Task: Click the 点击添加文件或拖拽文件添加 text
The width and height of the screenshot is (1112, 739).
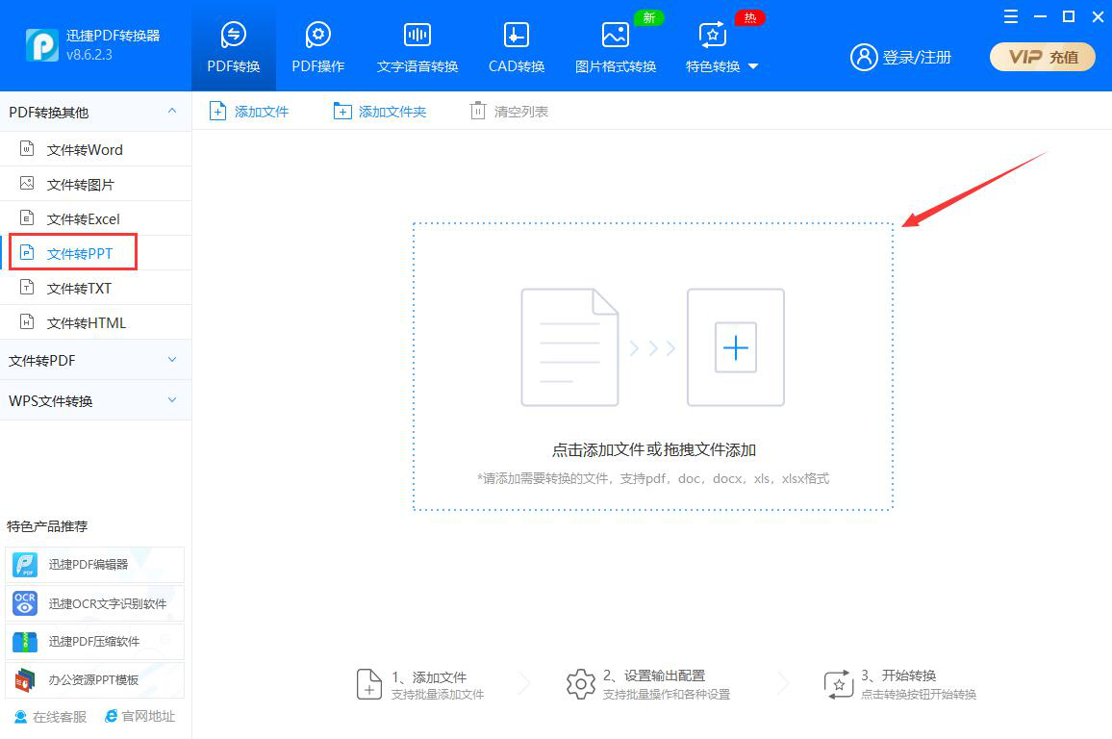Action: [654, 449]
